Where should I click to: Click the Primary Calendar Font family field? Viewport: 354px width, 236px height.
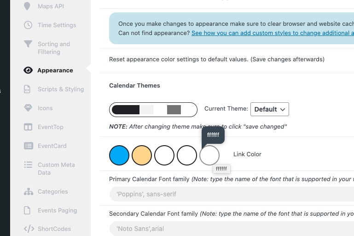[x=232, y=194]
